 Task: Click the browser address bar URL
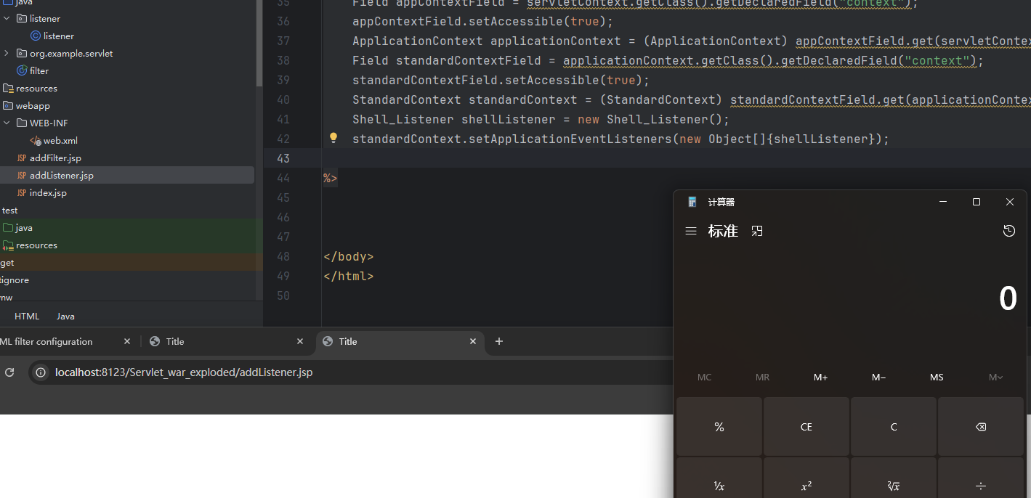pyautogui.click(x=184, y=372)
